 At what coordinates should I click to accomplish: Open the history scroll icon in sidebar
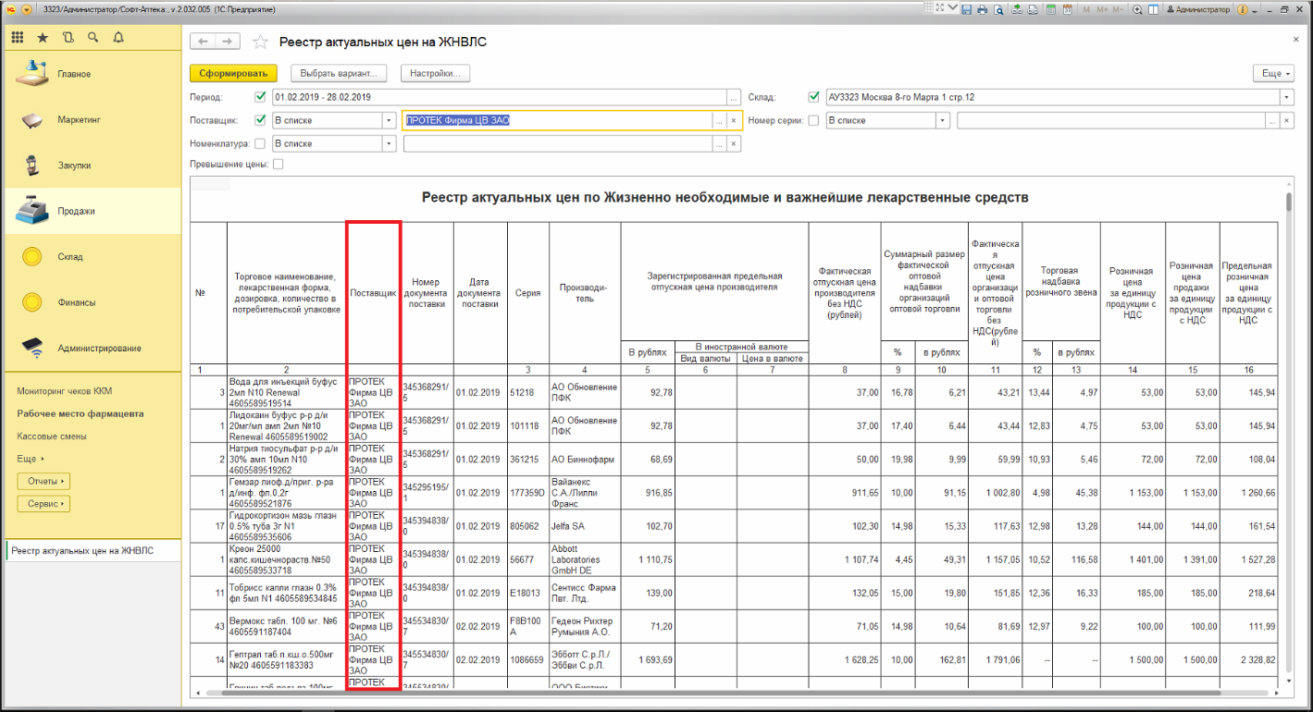(x=68, y=38)
